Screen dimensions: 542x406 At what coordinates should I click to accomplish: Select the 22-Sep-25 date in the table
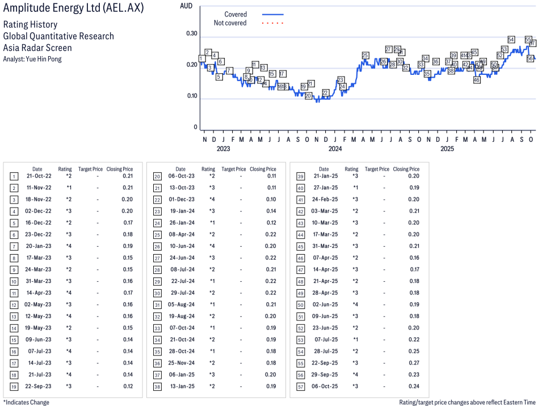point(323,363)
